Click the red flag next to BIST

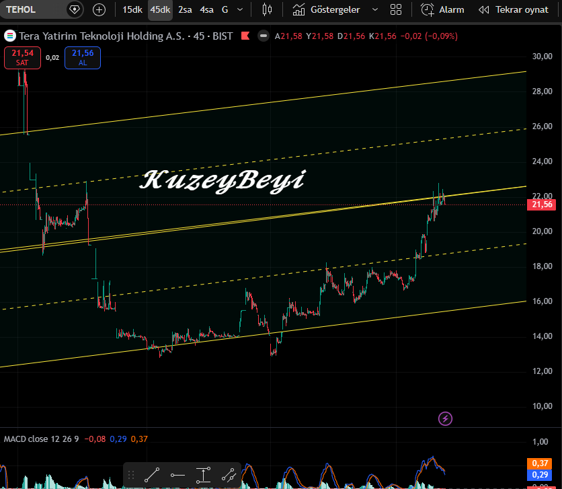point(245,36)
